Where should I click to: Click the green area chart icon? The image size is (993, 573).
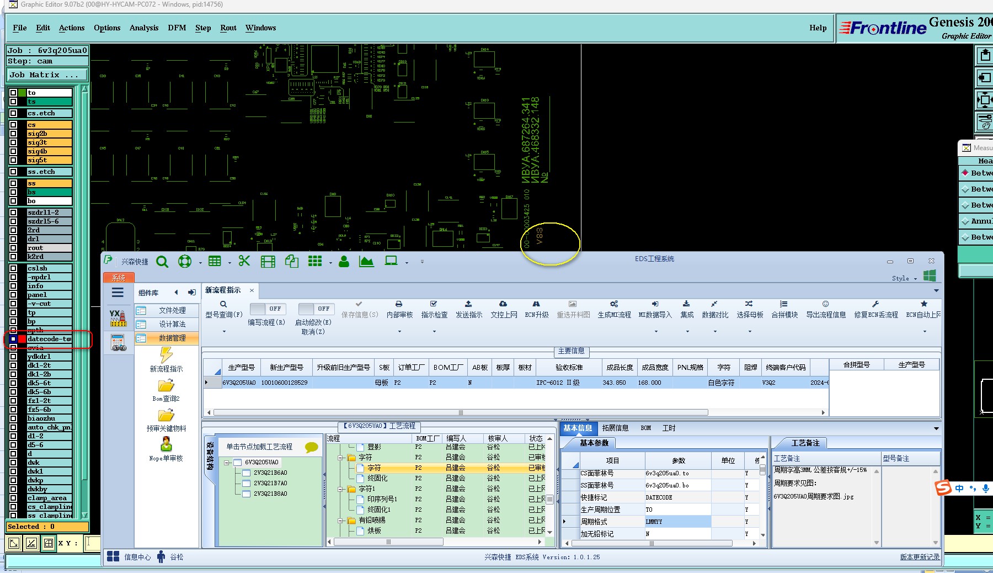click(x=366, y=261)
